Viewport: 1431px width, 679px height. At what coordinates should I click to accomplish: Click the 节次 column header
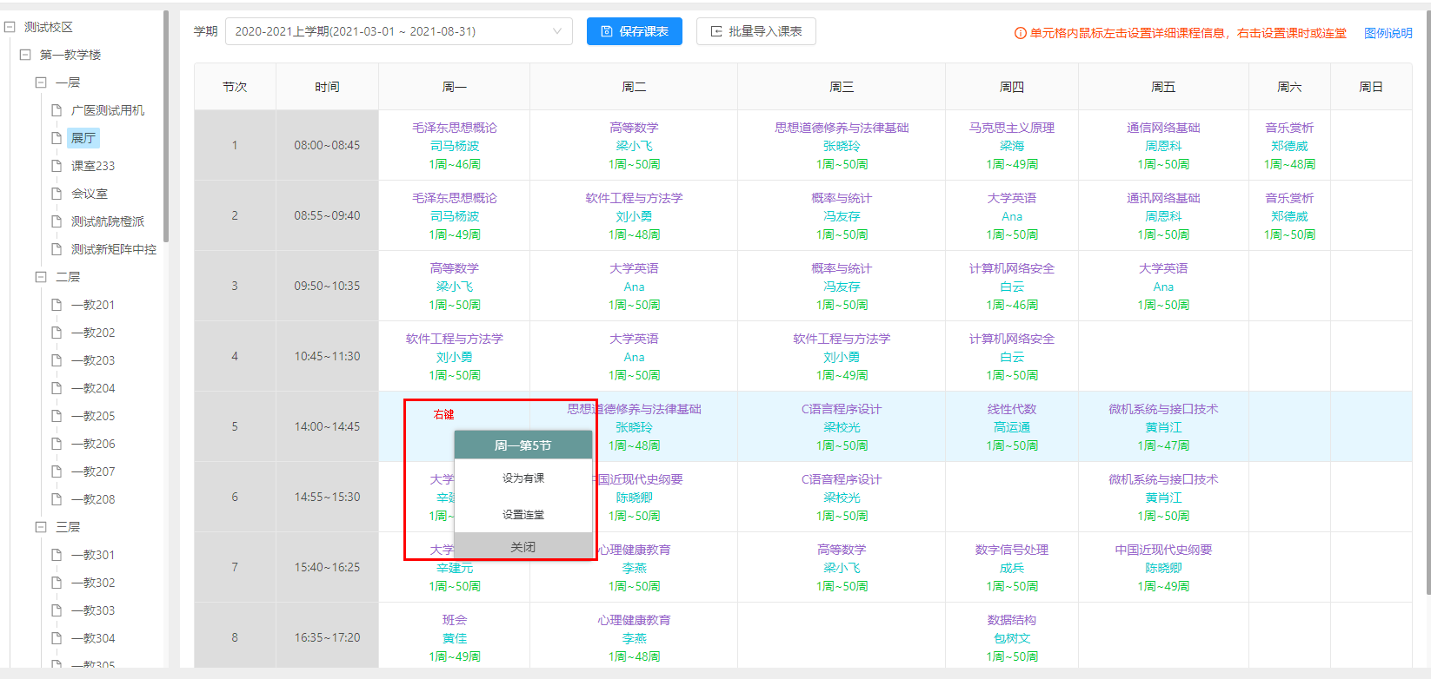[235, 87]
